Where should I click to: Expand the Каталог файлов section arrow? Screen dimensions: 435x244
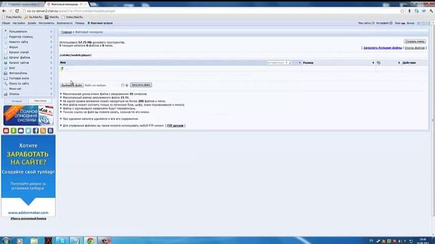tap(52, 57)
